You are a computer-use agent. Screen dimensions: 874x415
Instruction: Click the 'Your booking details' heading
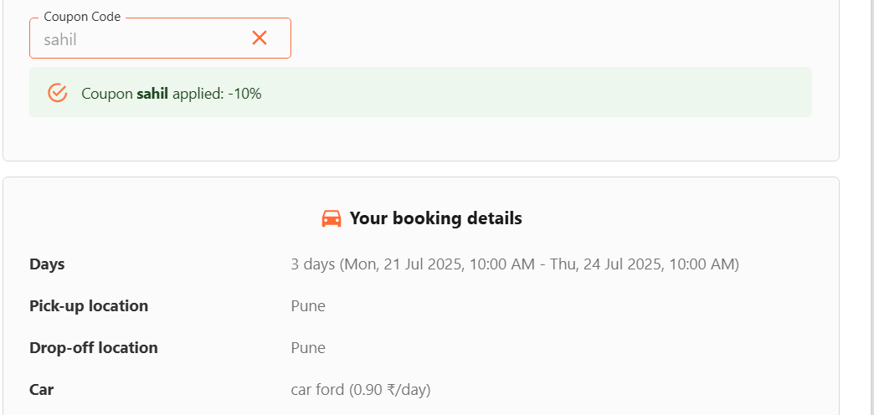coord(435,218)
